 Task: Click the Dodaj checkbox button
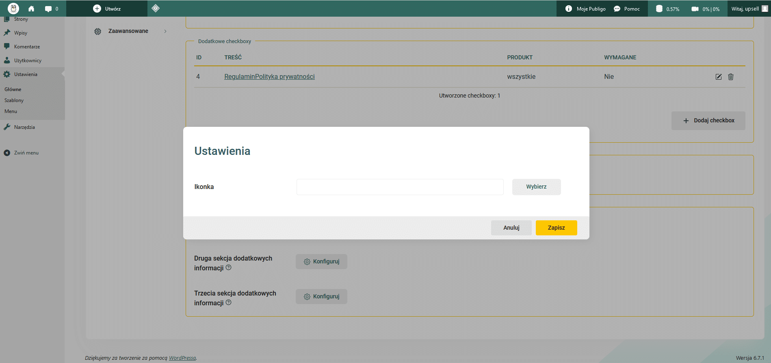708,121
